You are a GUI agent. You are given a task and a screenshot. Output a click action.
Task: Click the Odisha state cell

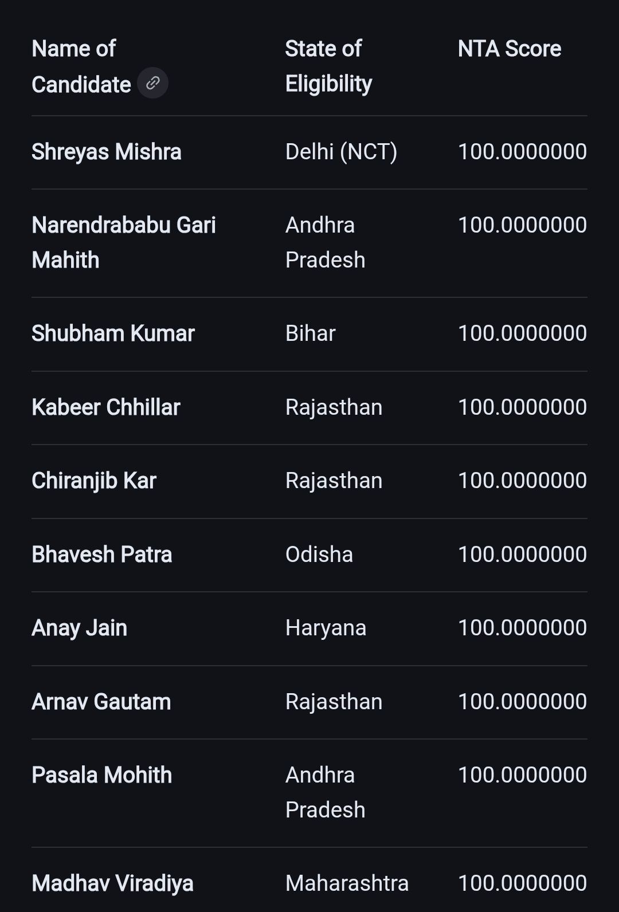[x=319, y=555]
